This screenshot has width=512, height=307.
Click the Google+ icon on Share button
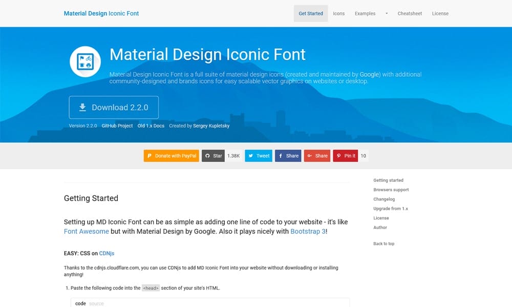point(309,156)
